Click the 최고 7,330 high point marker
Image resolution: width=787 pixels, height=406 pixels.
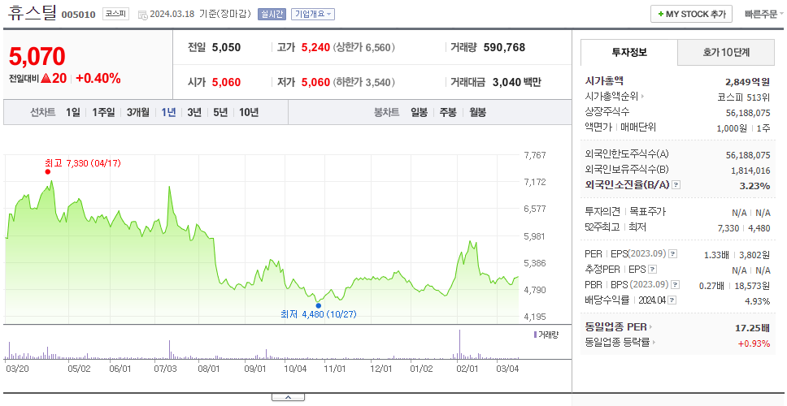pyautogui.click(x=48, y=171)
